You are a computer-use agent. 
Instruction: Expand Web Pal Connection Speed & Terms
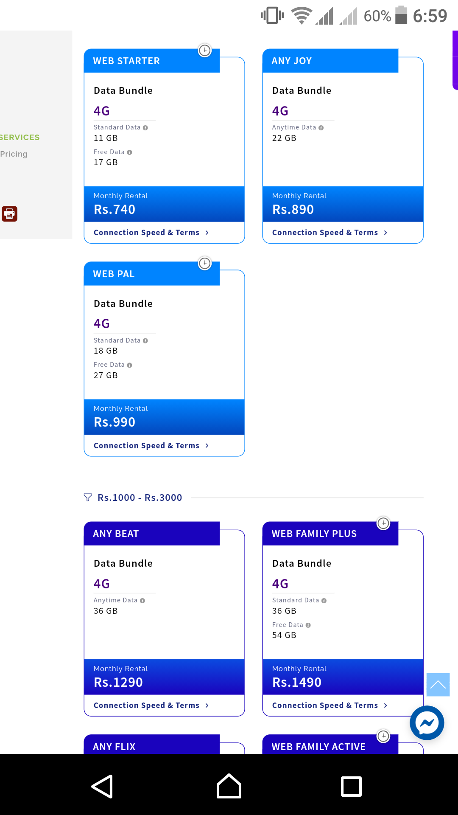point(151,446)
